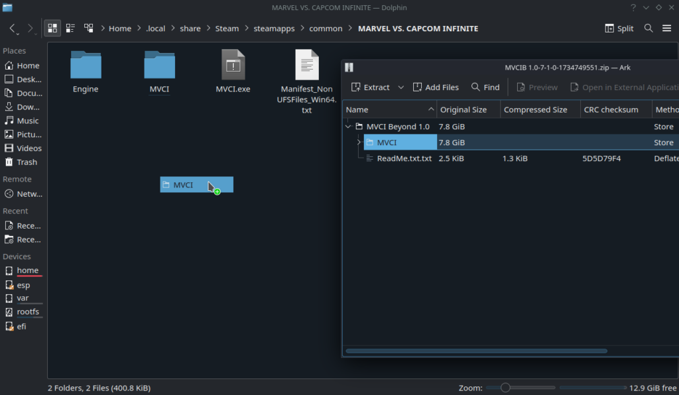Click Find button in Ark toolbar

click(x=485, y=87)
